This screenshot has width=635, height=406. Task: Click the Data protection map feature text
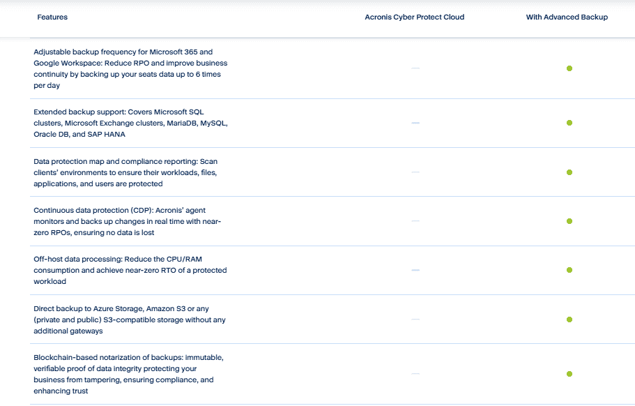tap(125, 172)
